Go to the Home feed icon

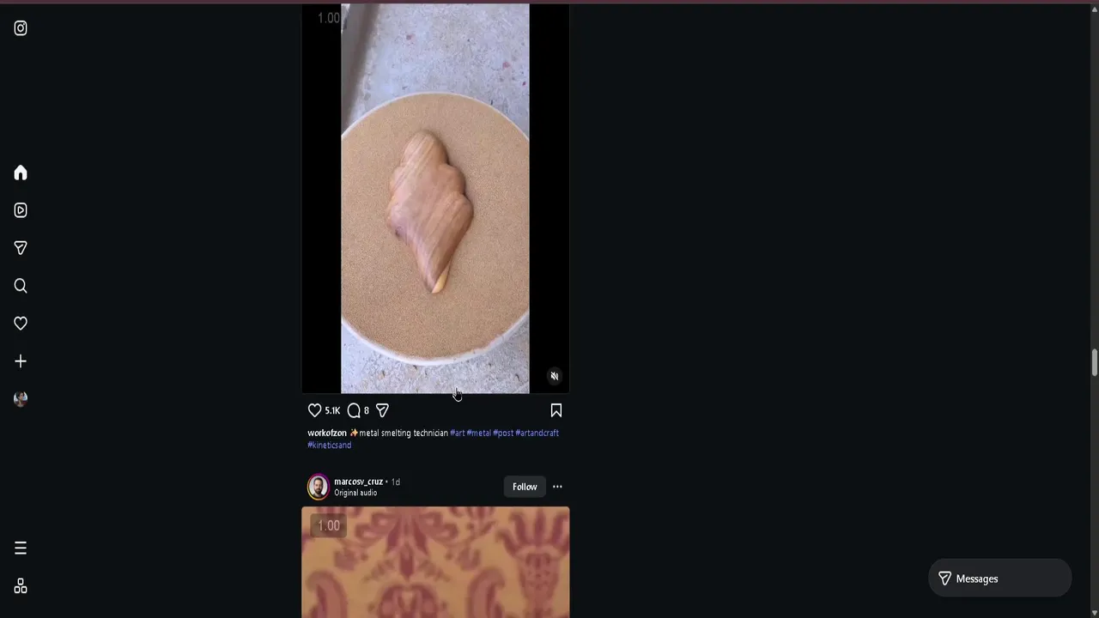(x=21, y=173)
